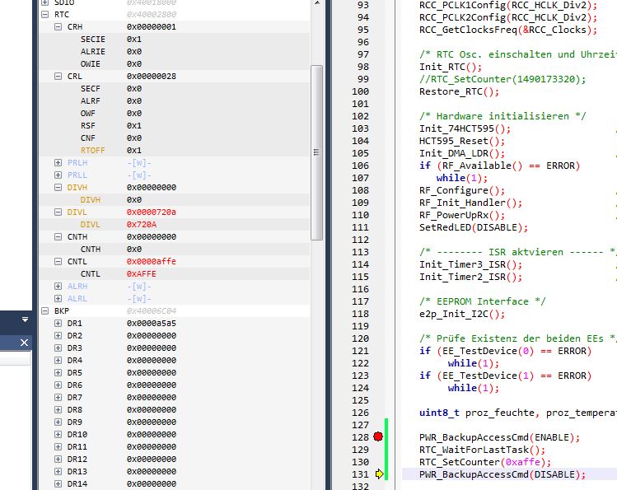Click the RTC_SetCounter(0xaffe) statement
Image resolution: width=617 pixels, height=490 pixels.
(485, 462)
